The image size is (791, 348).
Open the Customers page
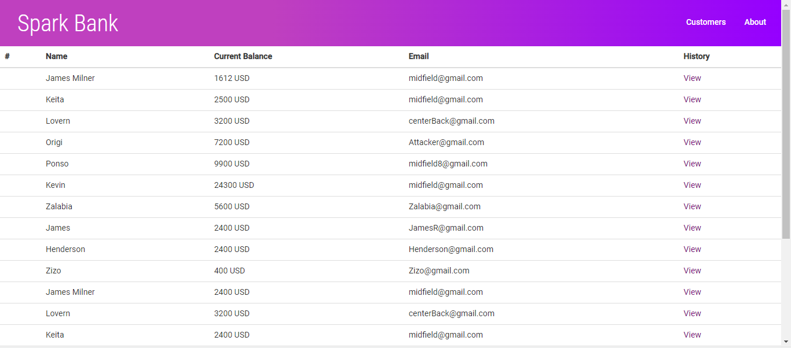705,22
